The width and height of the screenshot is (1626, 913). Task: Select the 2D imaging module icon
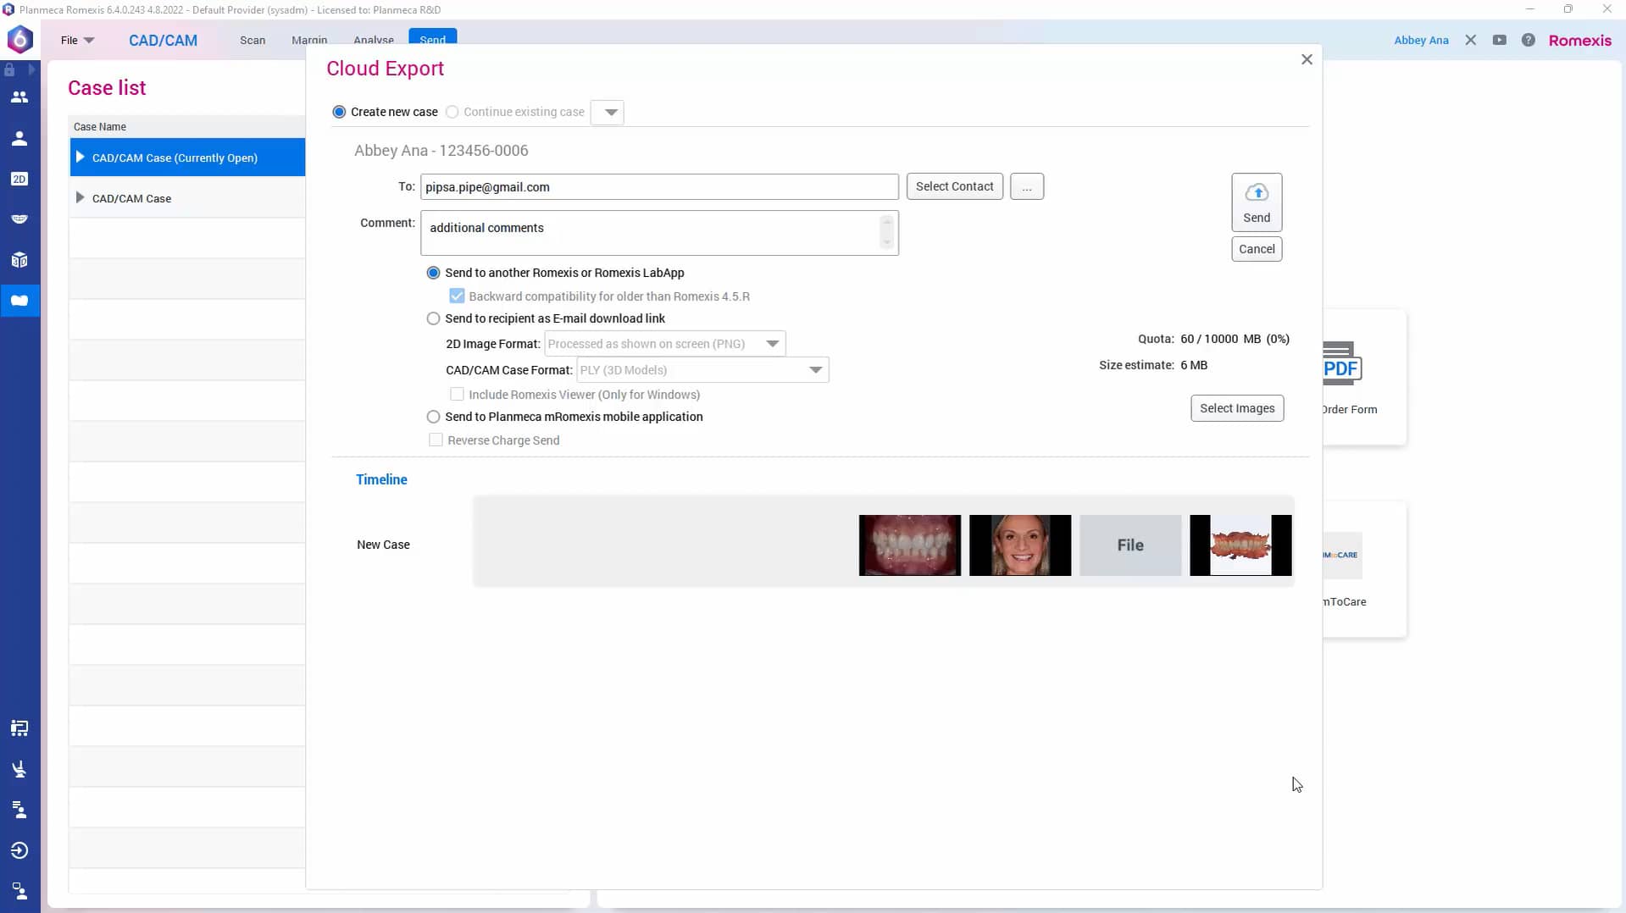coord(19,179)
